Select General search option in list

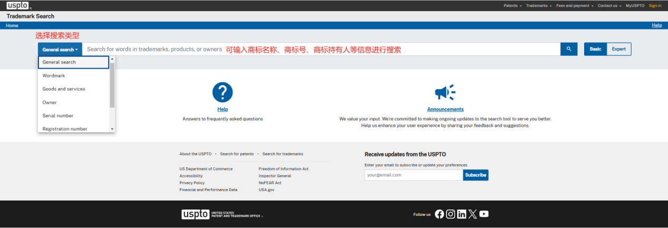[73, 62]
